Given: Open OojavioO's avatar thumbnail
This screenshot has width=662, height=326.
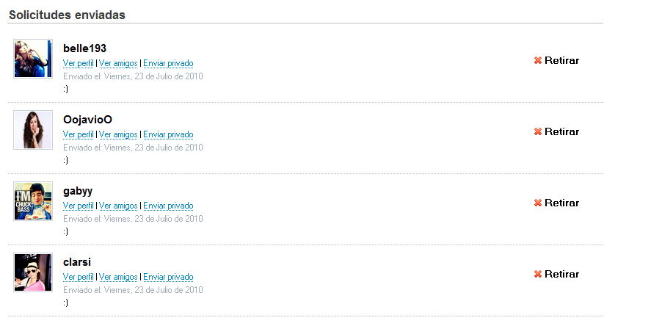Looking at the screenshot, I should [x=33, y=130].
